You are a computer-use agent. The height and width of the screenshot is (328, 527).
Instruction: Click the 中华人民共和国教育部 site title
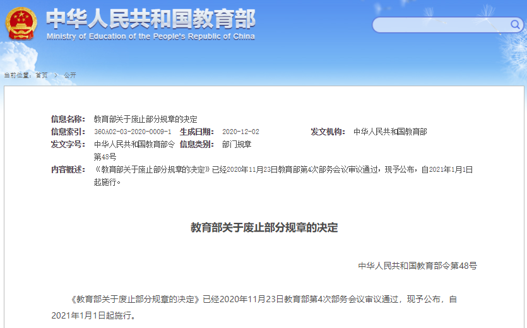point(151,19)
